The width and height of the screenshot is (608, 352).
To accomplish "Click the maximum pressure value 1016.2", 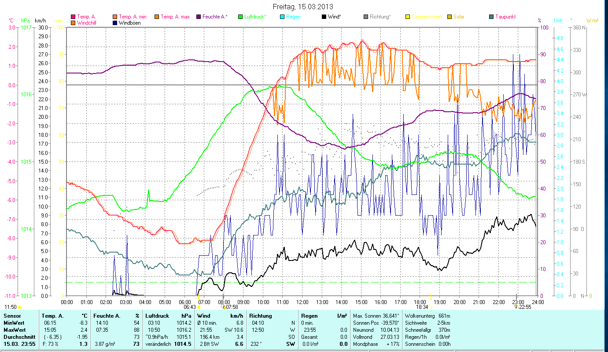I will [184, 330].
